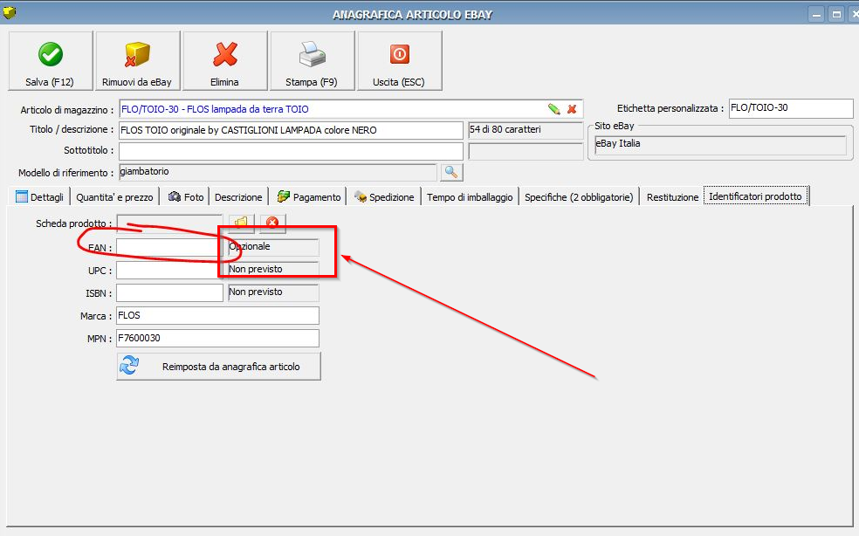Click the Uscita (ESC) button
Viewport: 859px width, 536px height.
pos(399,61)
